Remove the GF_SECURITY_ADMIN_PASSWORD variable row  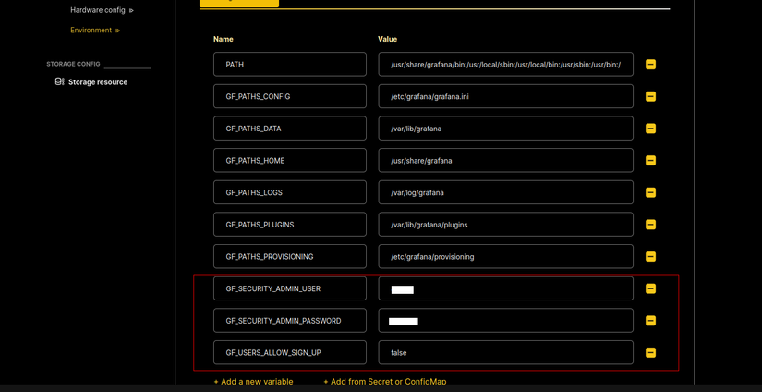(x=651, y=321)
